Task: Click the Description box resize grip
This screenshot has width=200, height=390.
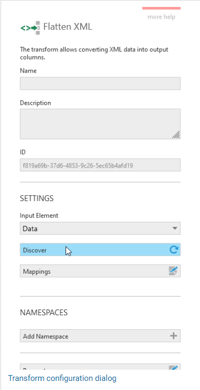Action: (176, 134)
